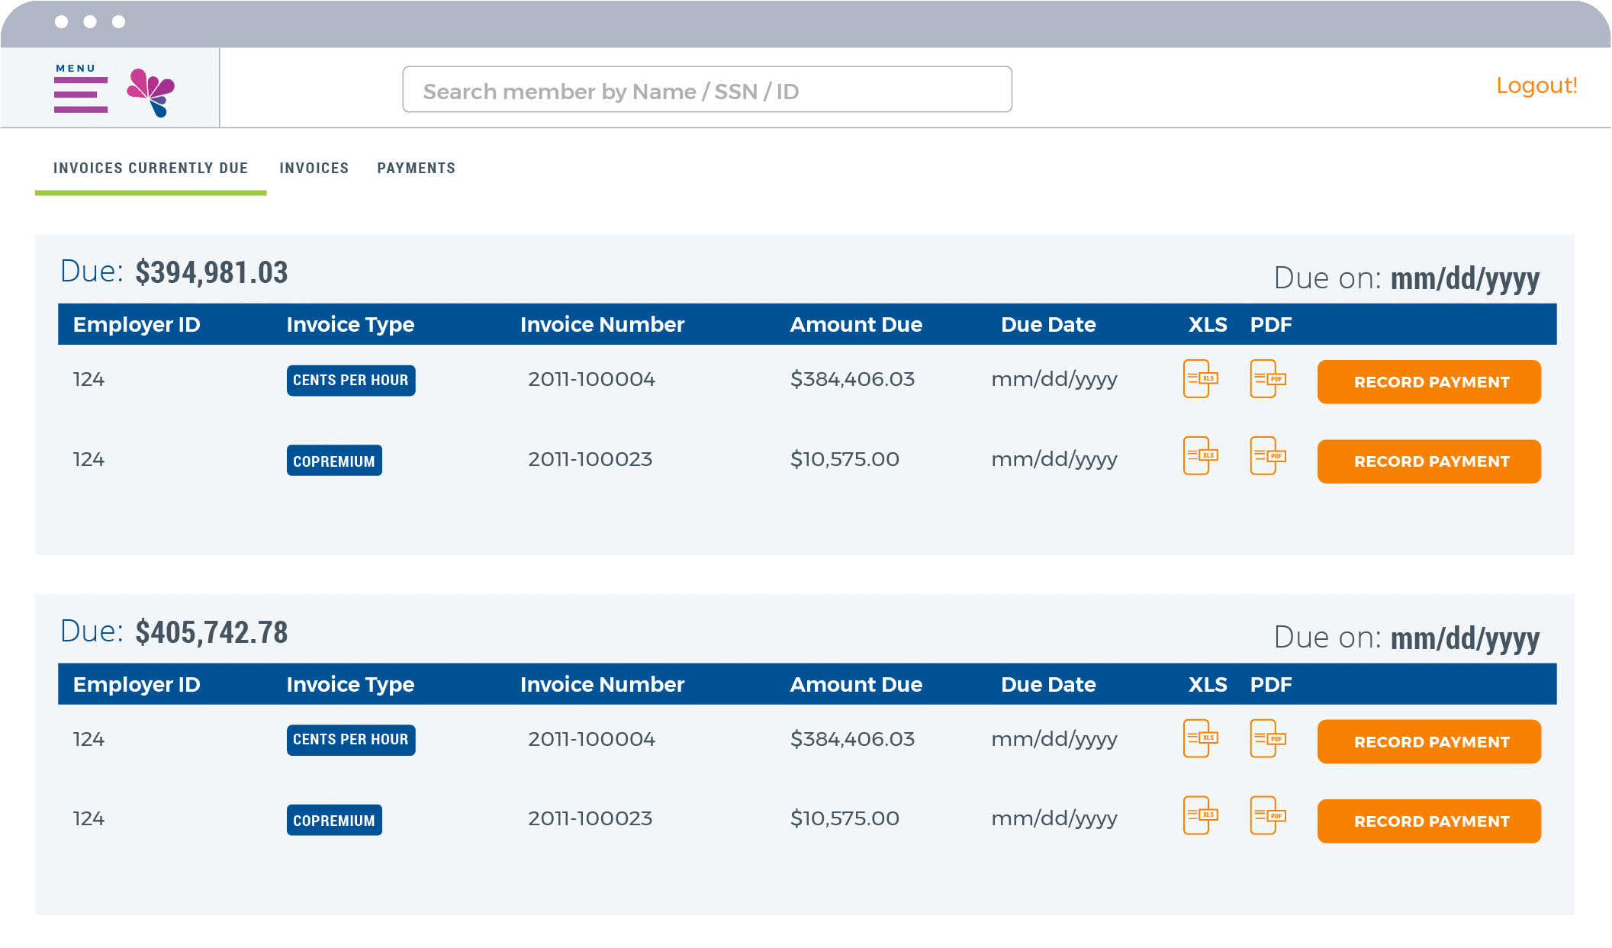
Task: Download PDF for Cents Per Hour in second table
Action: (x=1267, y=738)
